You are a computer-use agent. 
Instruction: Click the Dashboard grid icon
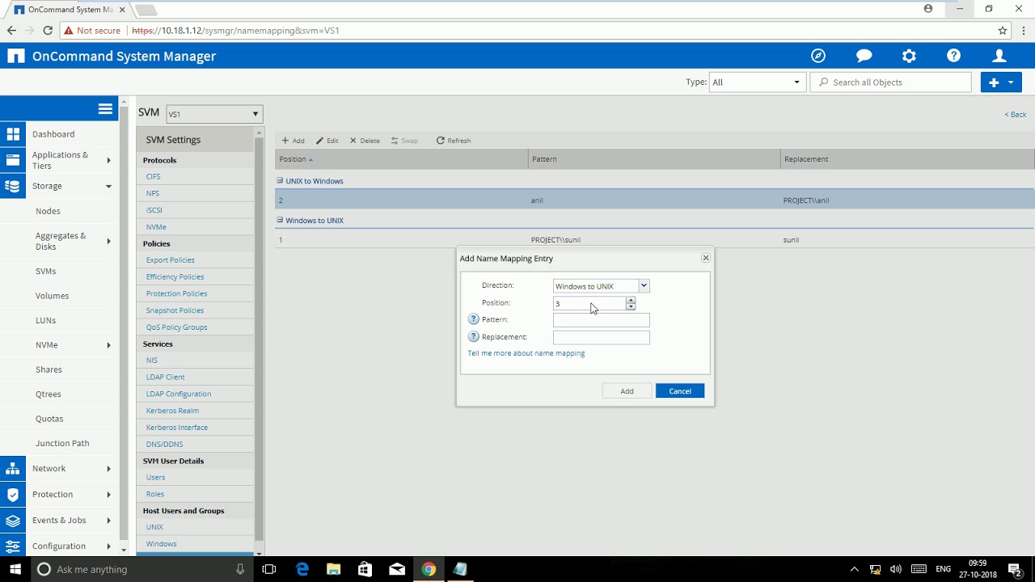(13, 134)
